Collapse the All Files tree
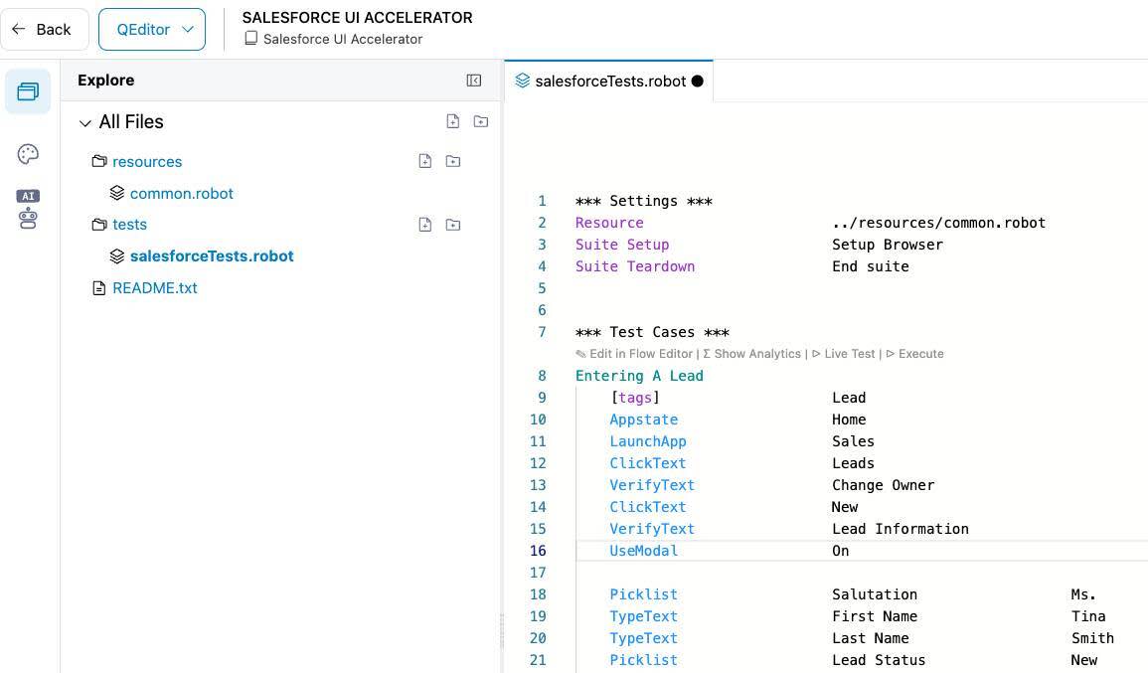Viewport: 1148px width, 673px height. 84,123
